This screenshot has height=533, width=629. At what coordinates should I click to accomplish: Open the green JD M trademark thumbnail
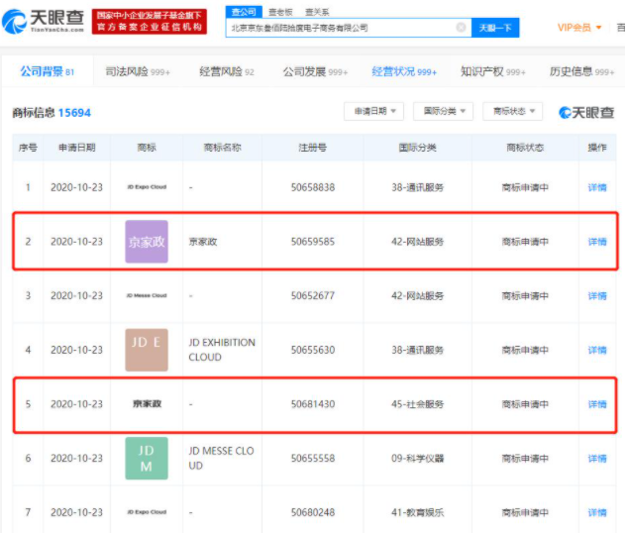tap(147, 458)
